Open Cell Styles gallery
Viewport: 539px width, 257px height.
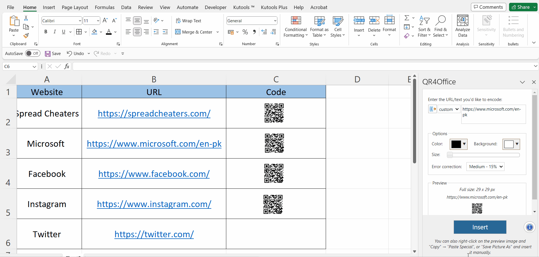click(x=338, y=27)
